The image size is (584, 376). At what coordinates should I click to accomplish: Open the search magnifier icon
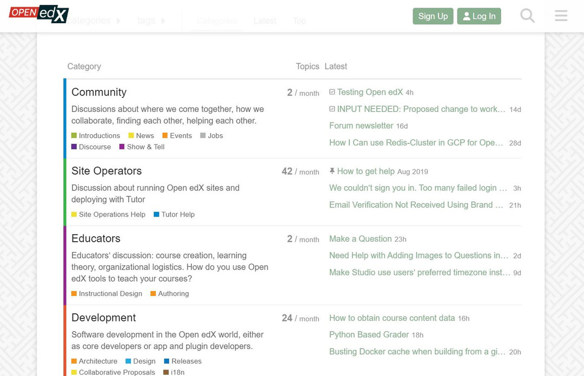pos(527,16)
